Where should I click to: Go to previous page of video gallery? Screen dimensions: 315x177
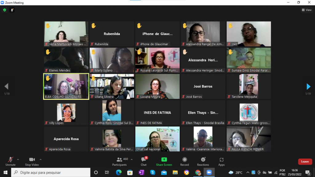tap(6, 87)
